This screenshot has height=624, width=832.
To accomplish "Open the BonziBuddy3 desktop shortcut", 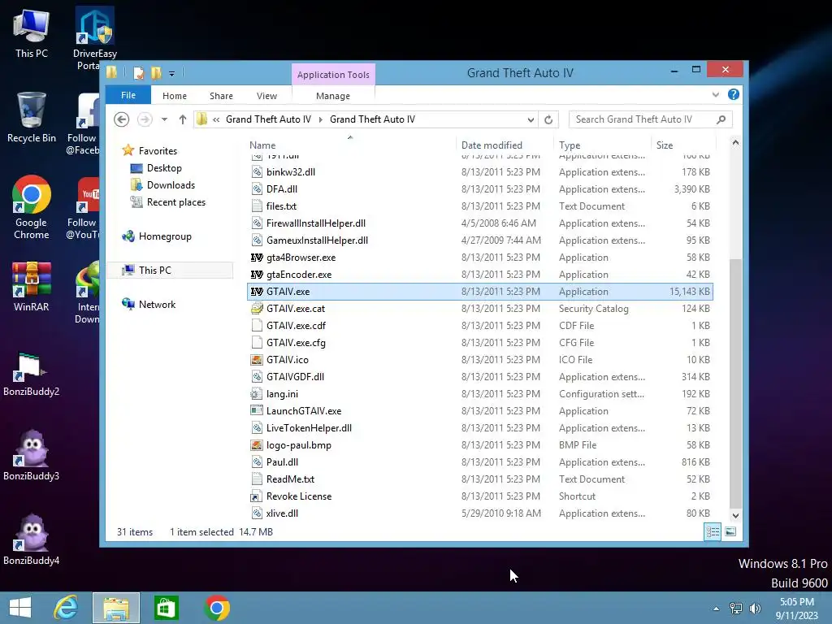I will (x=32, y=455).
